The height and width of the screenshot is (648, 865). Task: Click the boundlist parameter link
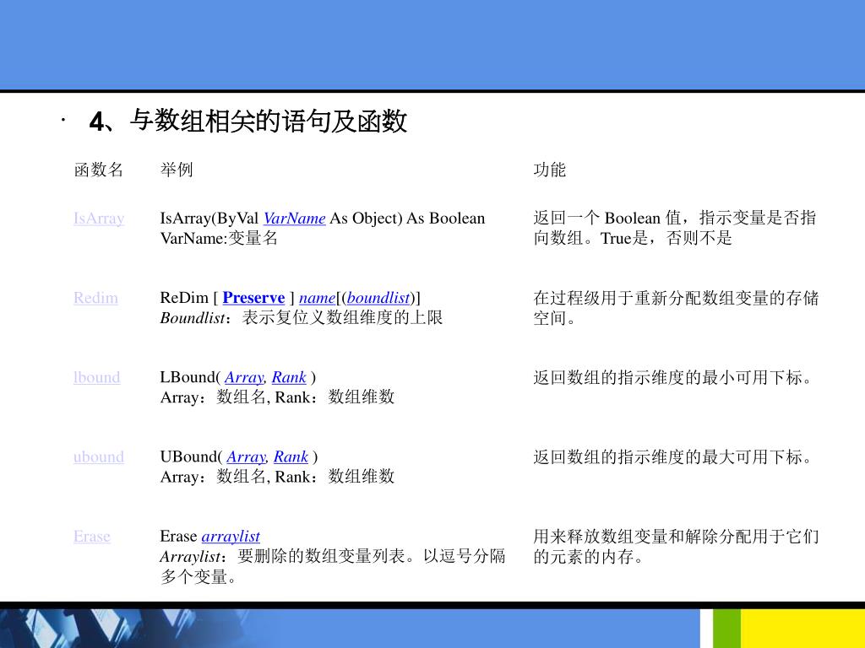(x=378, y=298)
